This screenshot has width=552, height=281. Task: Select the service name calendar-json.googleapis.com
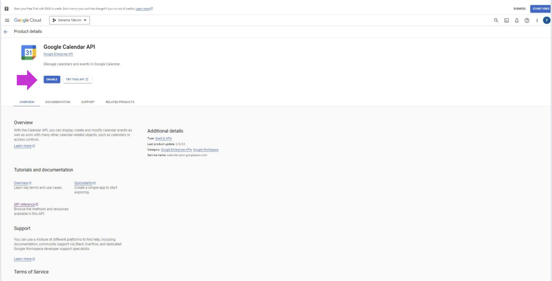point(187,155)
